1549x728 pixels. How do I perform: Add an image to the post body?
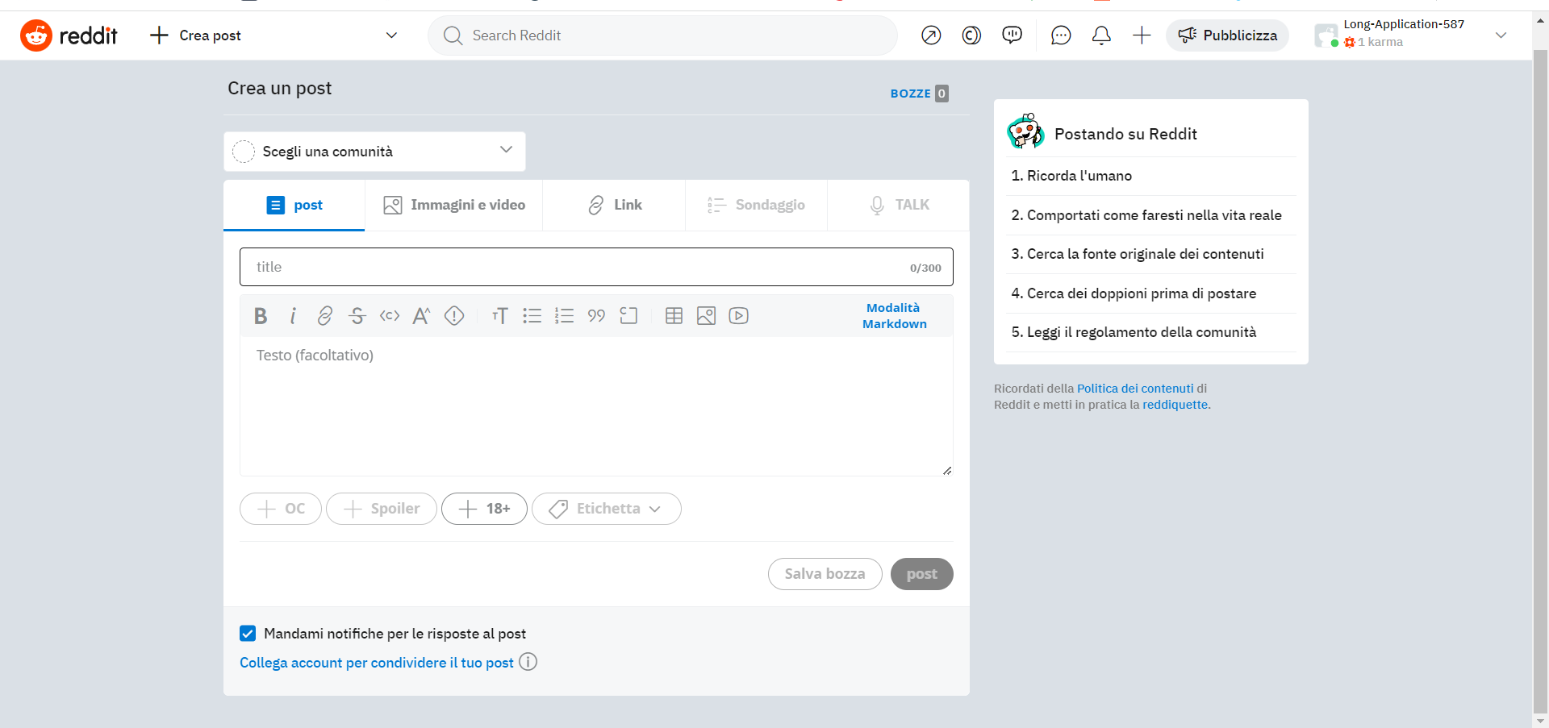706,315
